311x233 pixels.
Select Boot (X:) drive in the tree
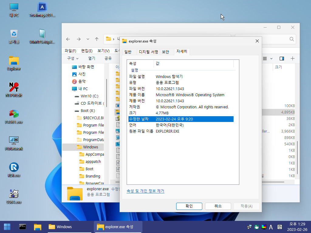[x=85, y=110]
